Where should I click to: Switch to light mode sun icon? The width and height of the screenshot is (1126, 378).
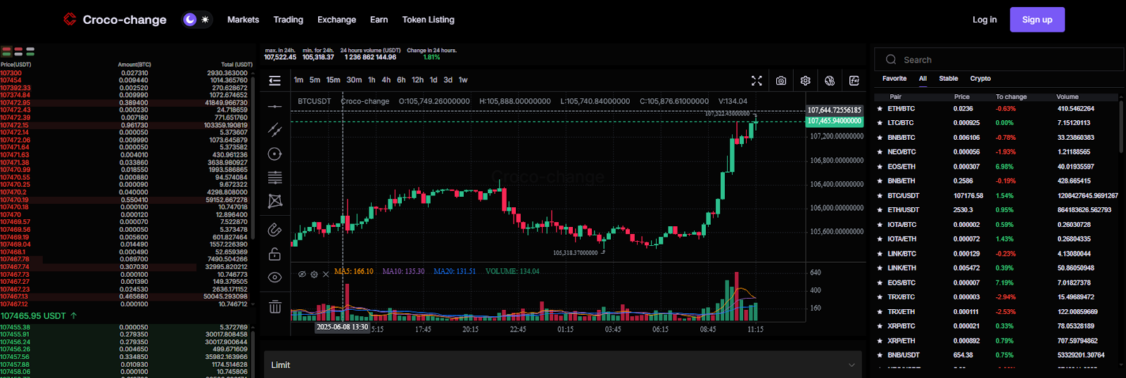pyautogui.click(x=205, y=20)
